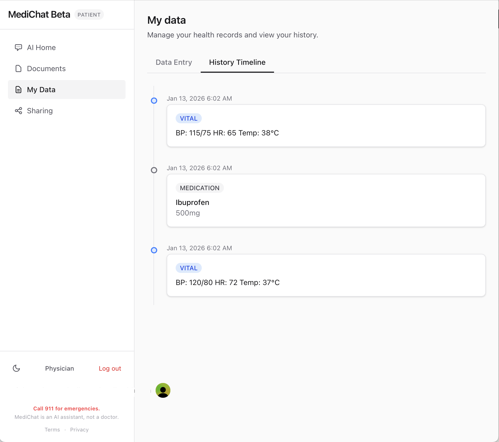499x442 pixels.
Task: Click the MEDICATION badge on Ibuprofen entry
Action: tap(199, 188)
